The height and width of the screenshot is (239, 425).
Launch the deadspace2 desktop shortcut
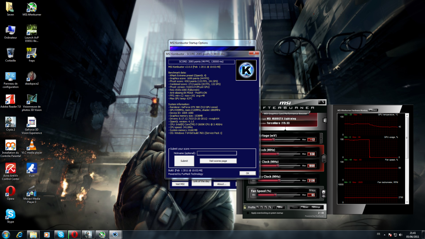click(x=32, y=78)
